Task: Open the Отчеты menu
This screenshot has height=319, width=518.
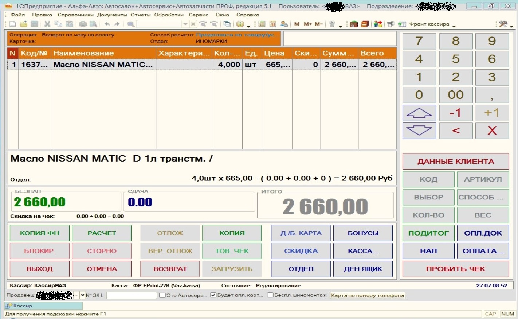Action: (x=141, y=15)
